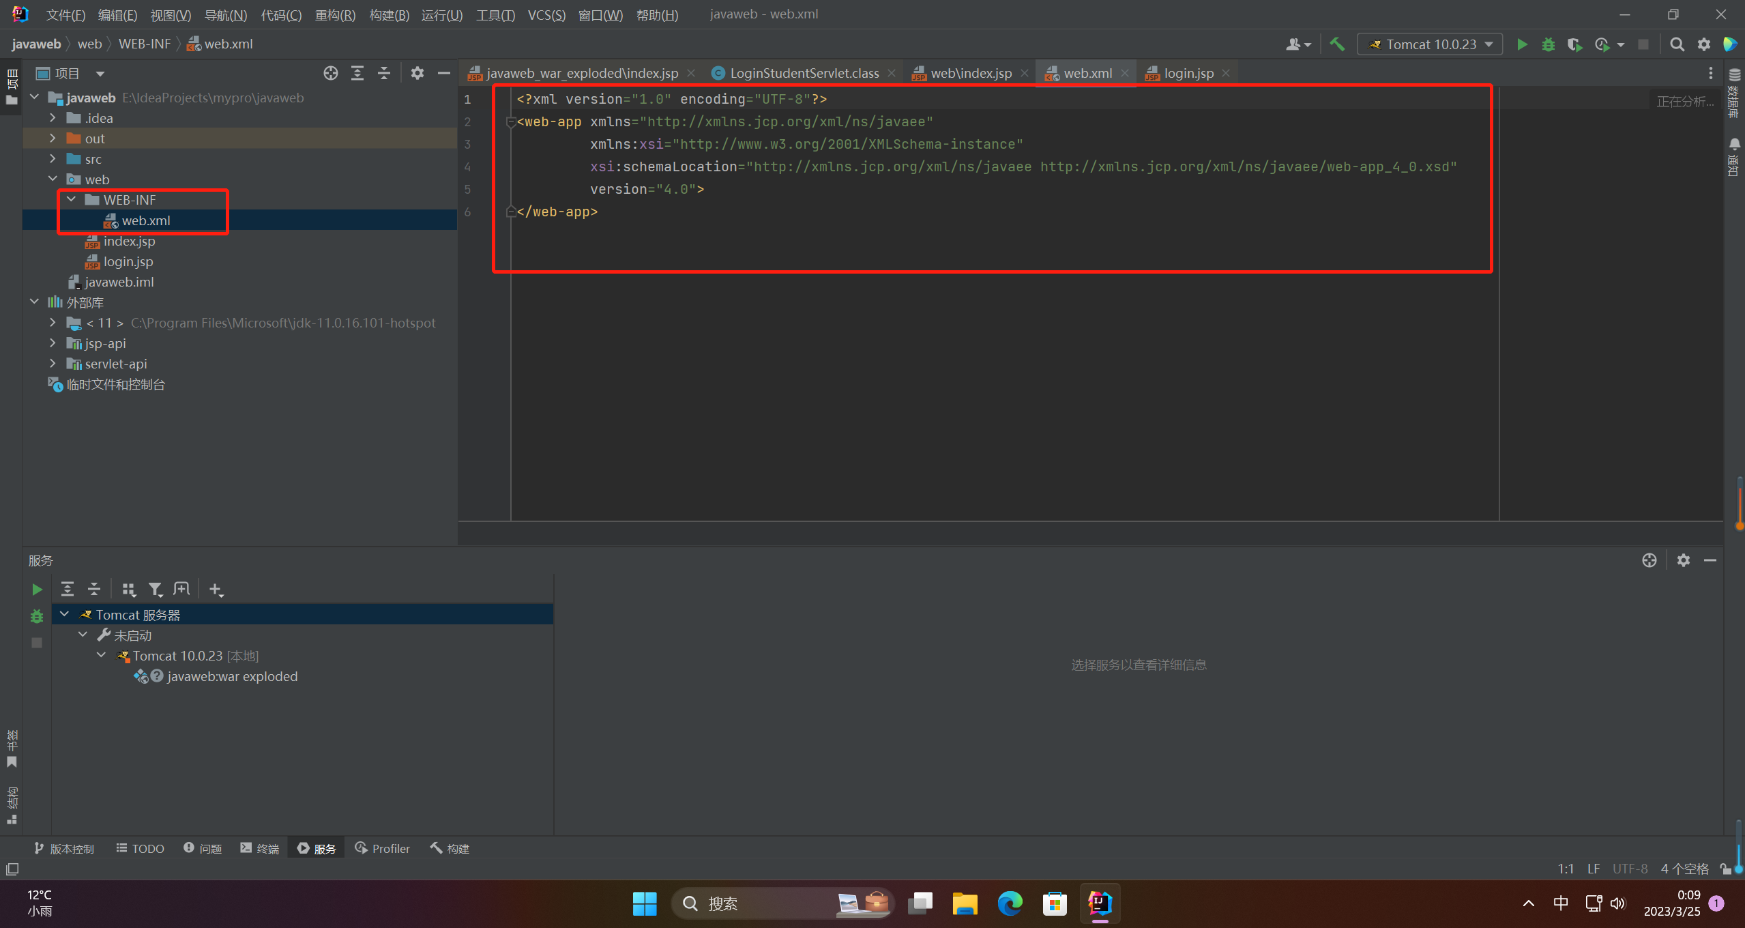This screenshot has height=928, width=1745.
Task: Click the green Run button in the toolbar
Action: click(1521, 44)
